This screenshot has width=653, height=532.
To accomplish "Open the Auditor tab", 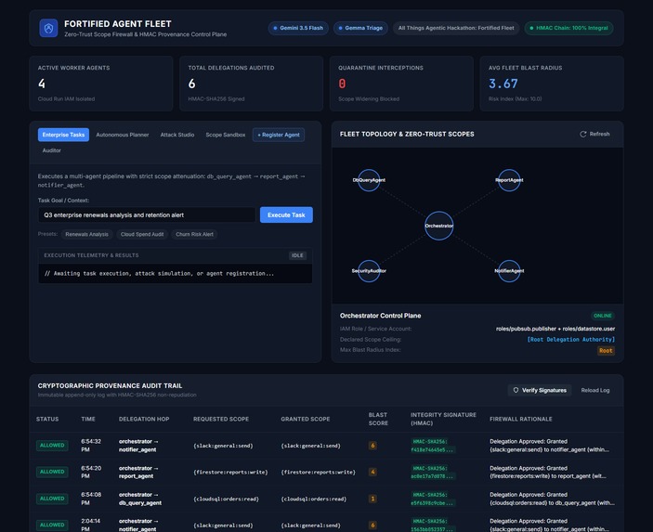I will tap(52, 150).
